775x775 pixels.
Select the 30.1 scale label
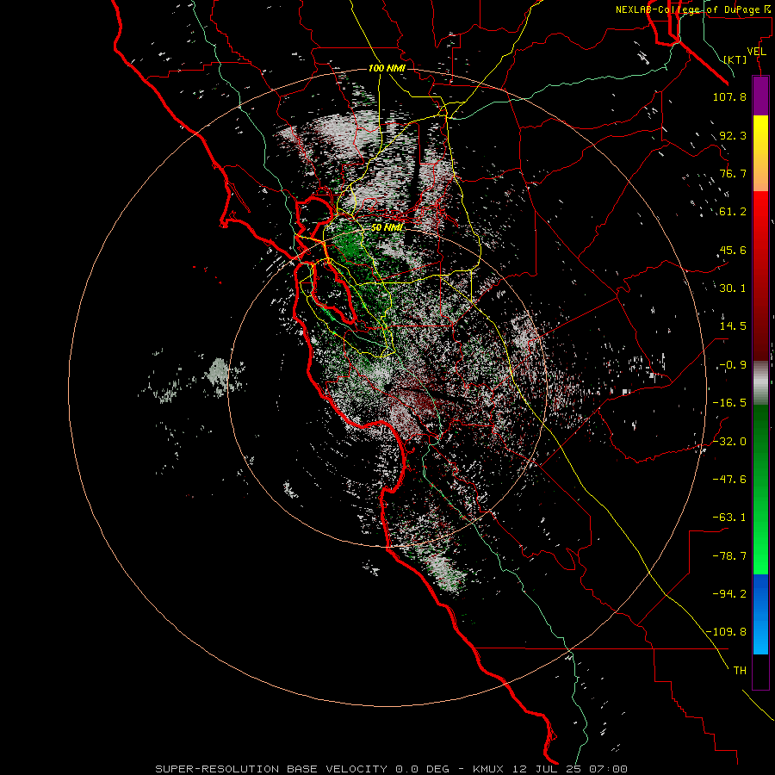tap(733, 288)
